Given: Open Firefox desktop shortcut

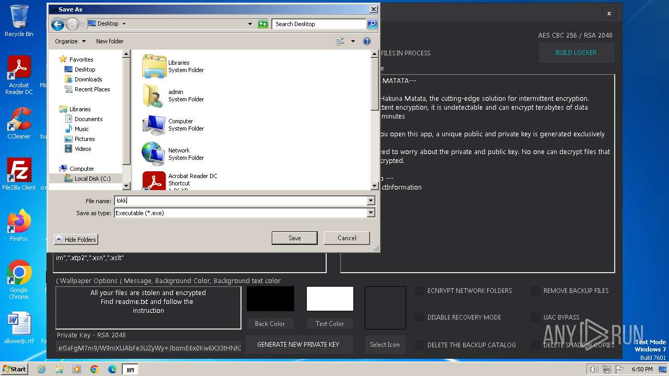Looking at the screenshot, I should coord(19,225).
